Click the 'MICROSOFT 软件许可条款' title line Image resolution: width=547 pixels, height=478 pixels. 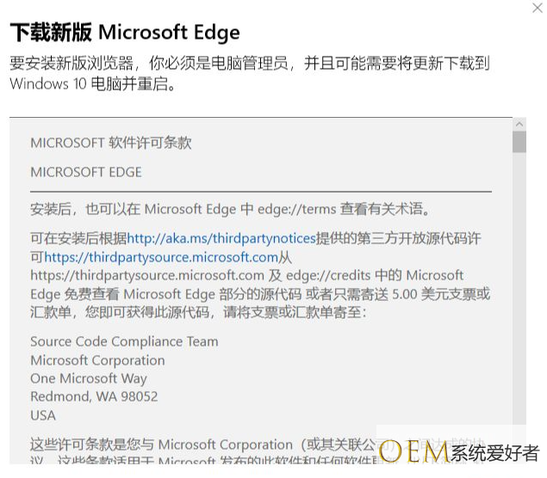110,143
